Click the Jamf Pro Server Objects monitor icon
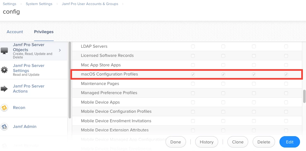 pyautogui.click(x=4, y=51)
